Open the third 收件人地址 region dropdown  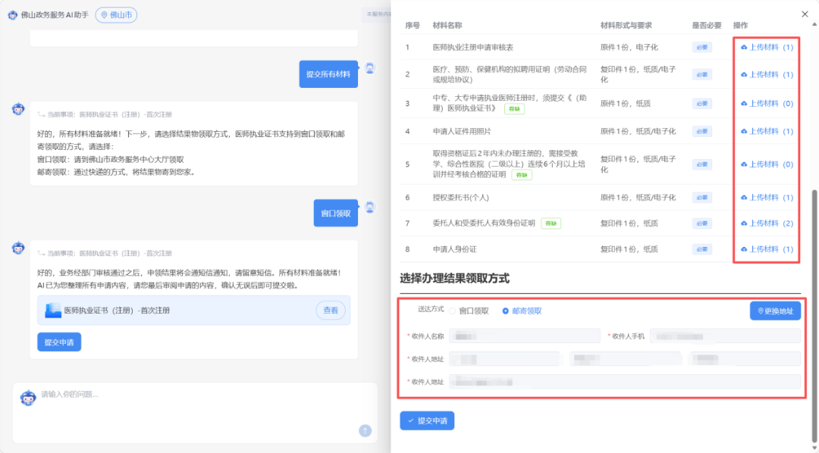[745, 359]
